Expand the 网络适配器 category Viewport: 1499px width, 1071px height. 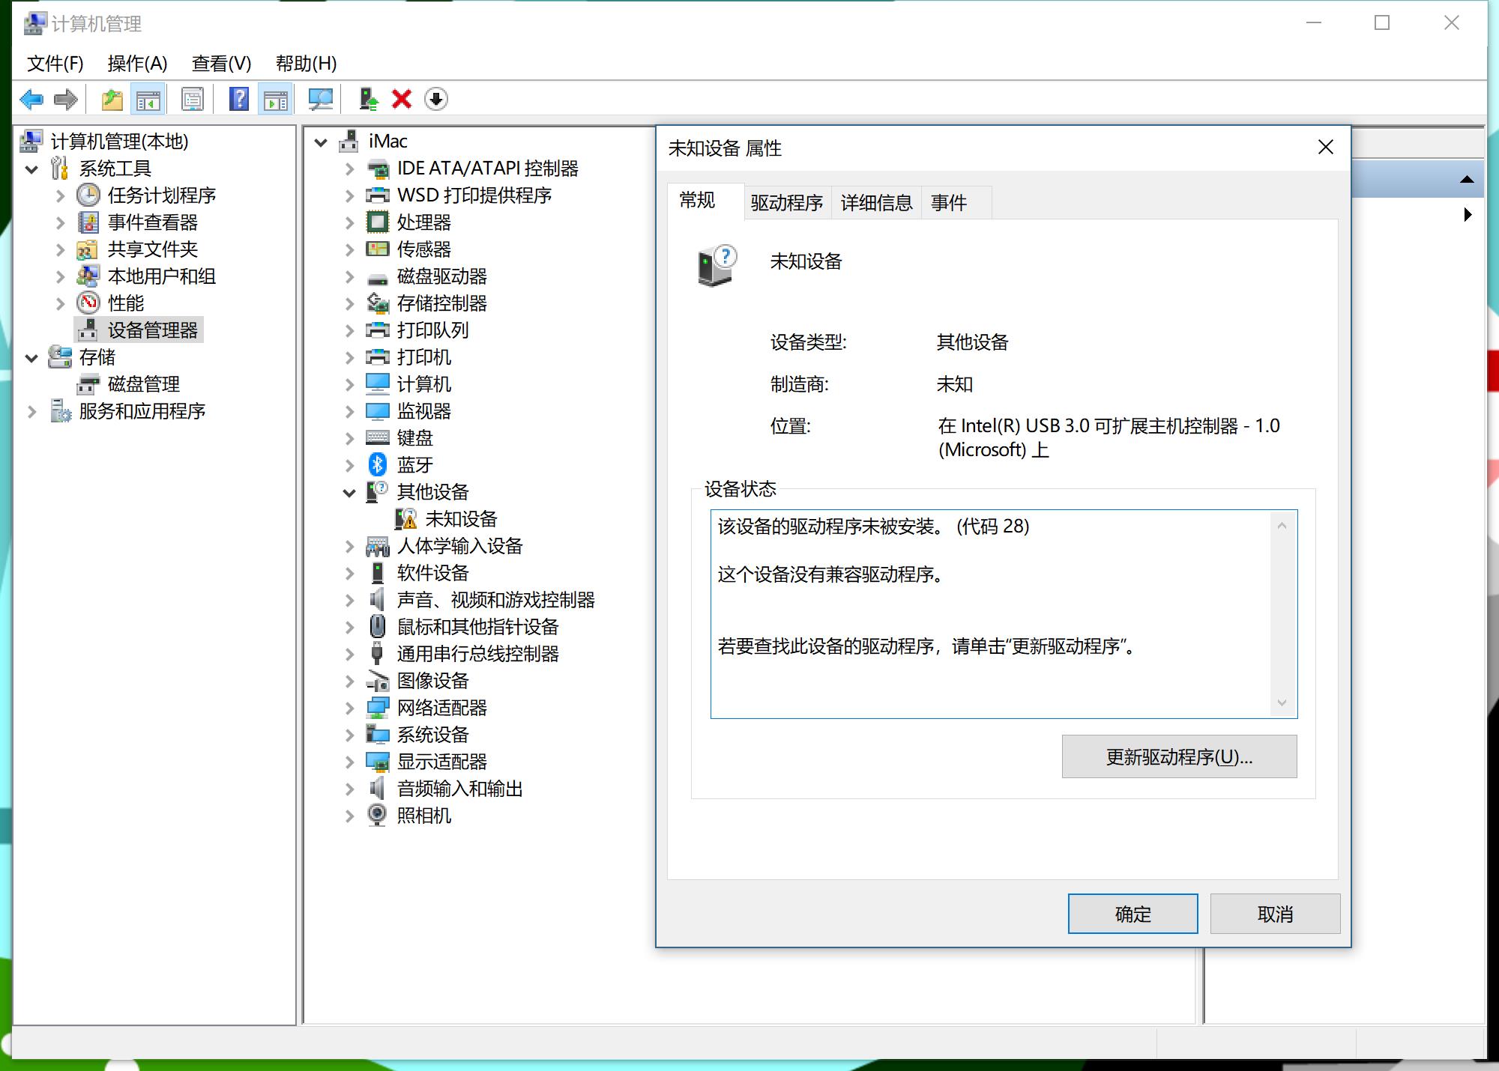point(349,708)
